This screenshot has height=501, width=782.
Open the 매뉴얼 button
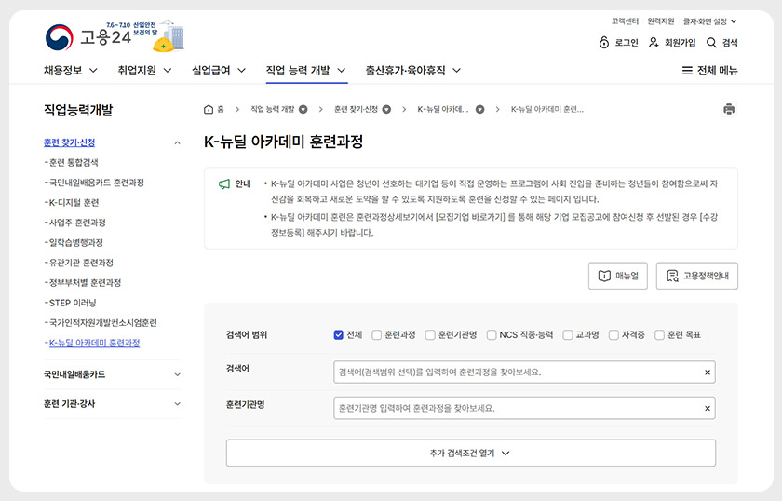pyautogui.click(x=618, y=276)
